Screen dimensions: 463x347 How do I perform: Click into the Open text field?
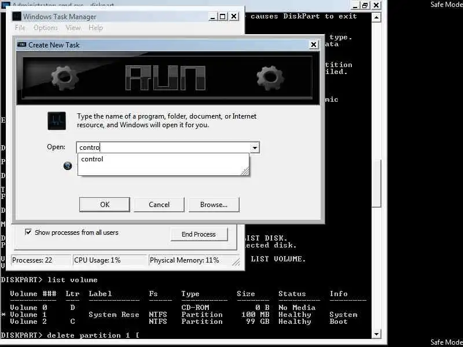(164, 147)
